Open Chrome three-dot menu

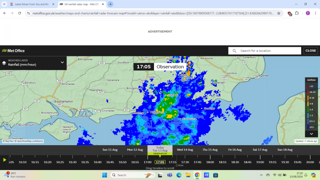(315, 13)
